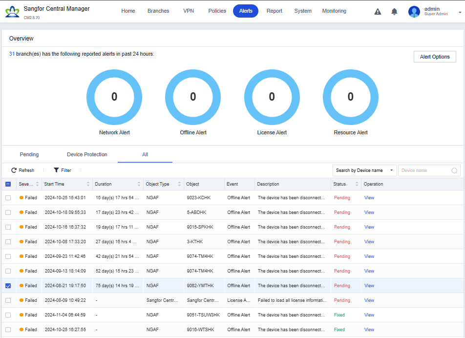The image size is (465, 338).
Task: Open the Filter funnel icon
Action: [56, 170]
